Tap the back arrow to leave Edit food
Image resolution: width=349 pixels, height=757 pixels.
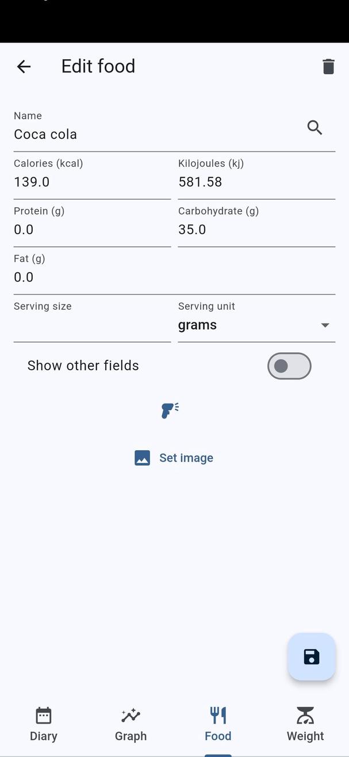tap(23, 66)
